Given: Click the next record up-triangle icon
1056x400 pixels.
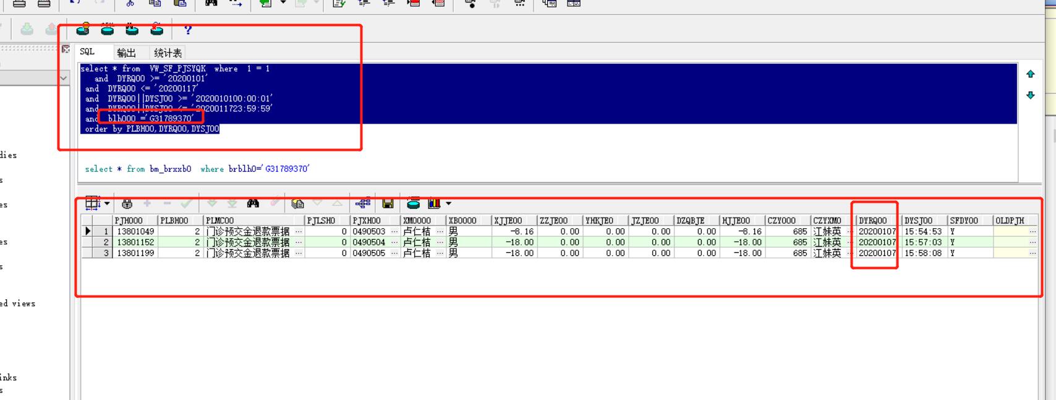Looking at the screenshot, I should pos(338,203).
